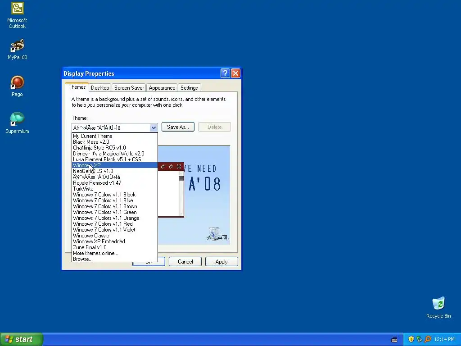
Task: Click the theme preview sample image
Action: pyautogui.click(x=194, y=195)
